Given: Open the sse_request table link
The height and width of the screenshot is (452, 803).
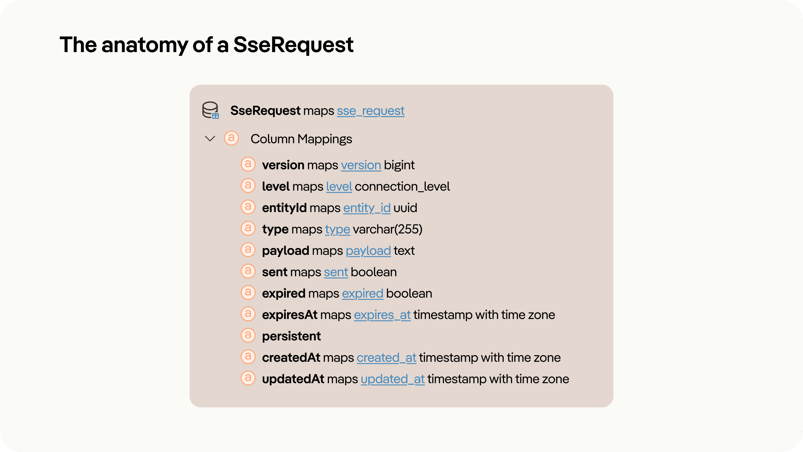Looking at the screenshot, I should coord(371,111).
